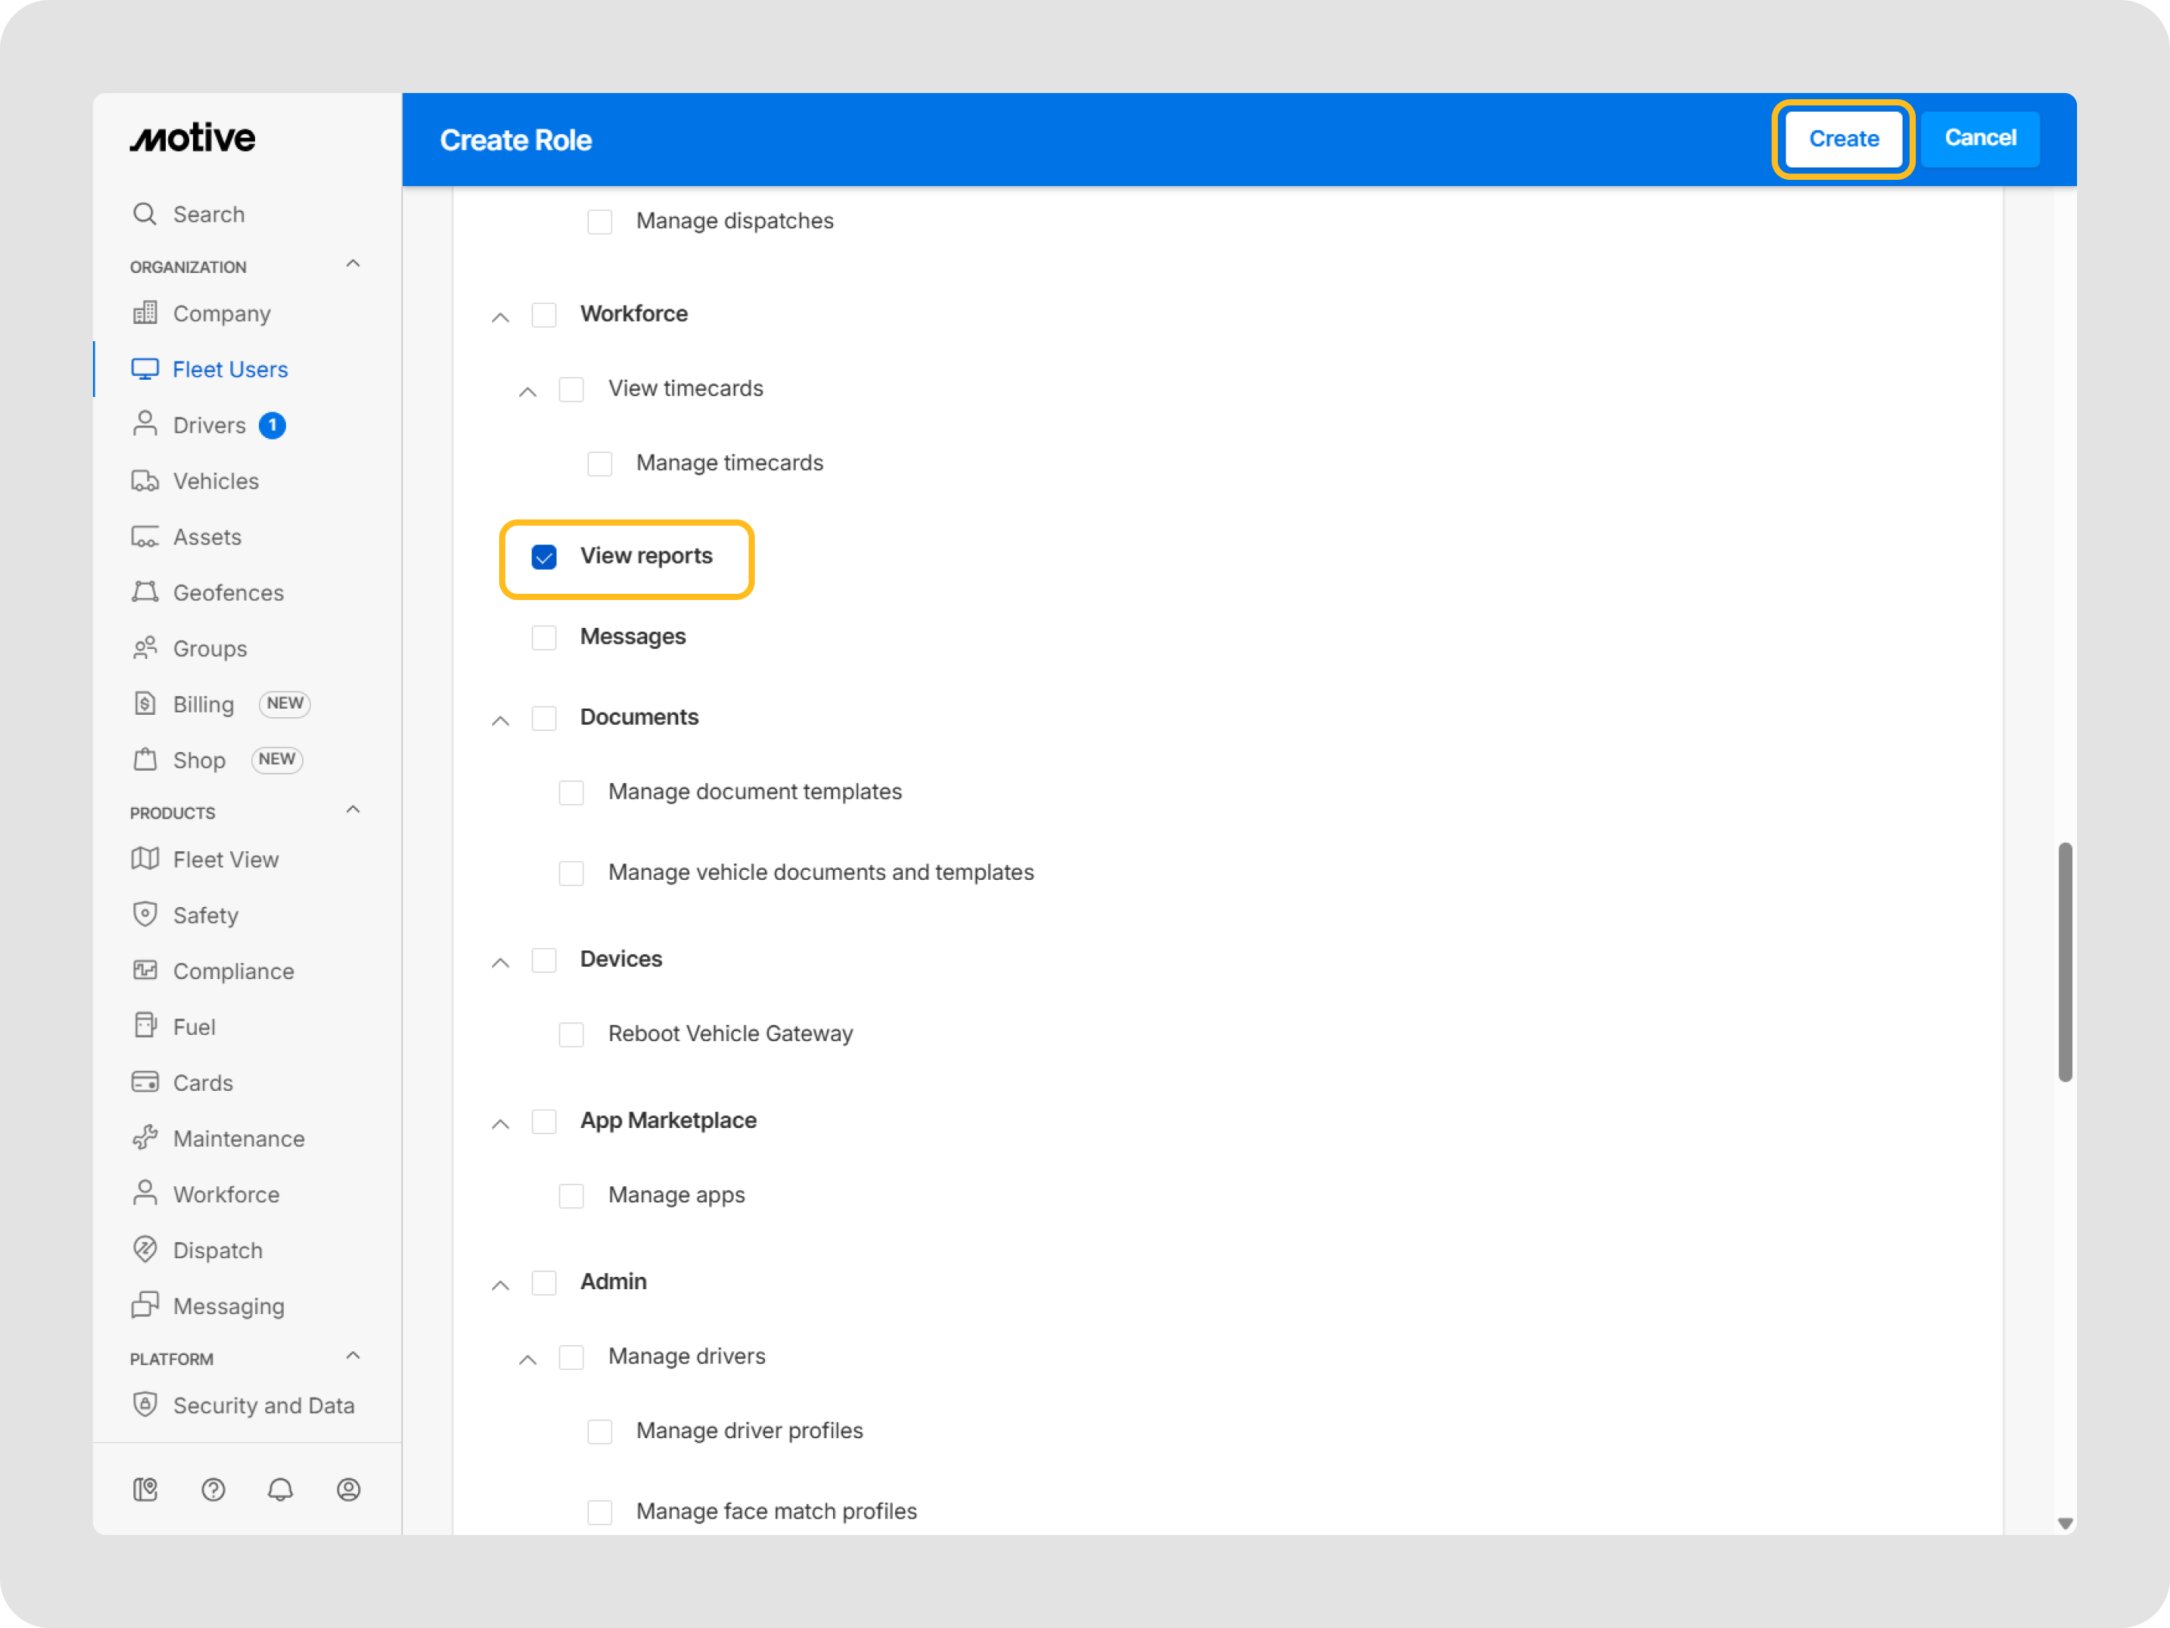
Task: Open the notifications bell at sidebar bottom
Action: (281, 1490)
